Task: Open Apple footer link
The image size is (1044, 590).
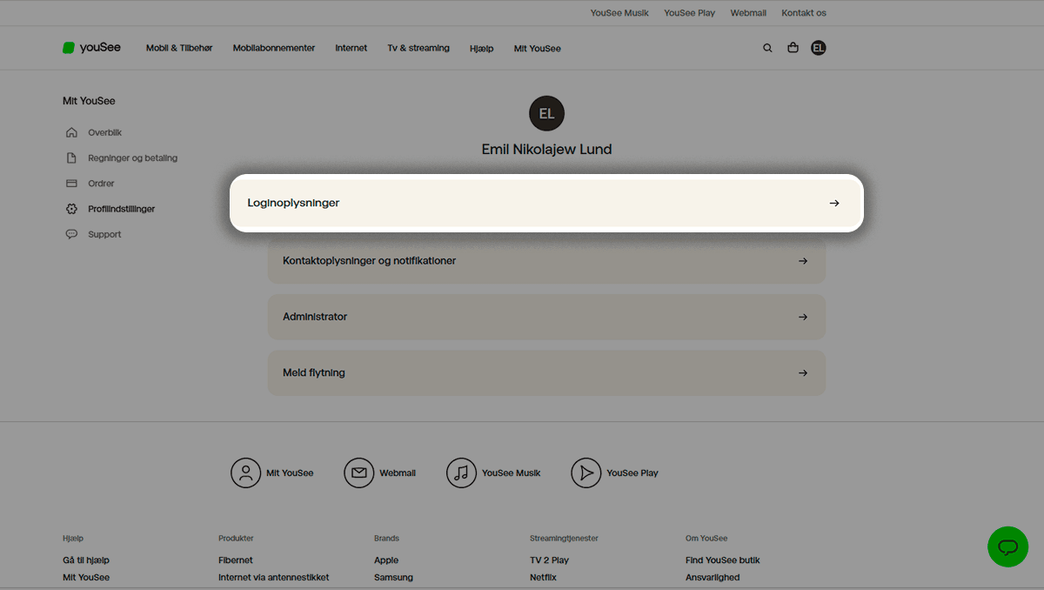Action: tap(386, 560)
